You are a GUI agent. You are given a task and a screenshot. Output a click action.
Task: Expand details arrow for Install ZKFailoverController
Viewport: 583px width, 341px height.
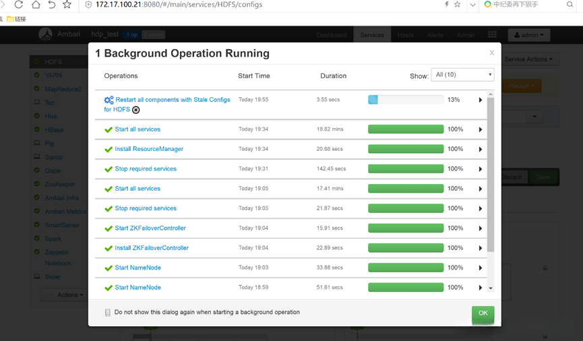point(481,248)
